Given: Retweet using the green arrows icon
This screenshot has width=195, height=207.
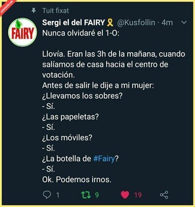Looking at the screenshot, I should click(x=86, y=195).
